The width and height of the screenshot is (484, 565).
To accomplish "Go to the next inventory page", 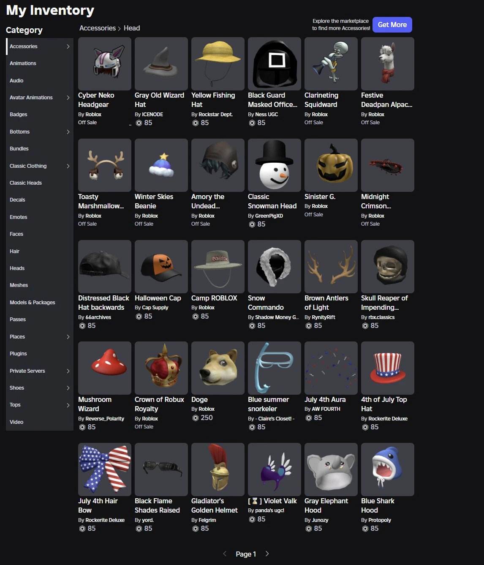I will pyautogui.click(x=267, y=554).
